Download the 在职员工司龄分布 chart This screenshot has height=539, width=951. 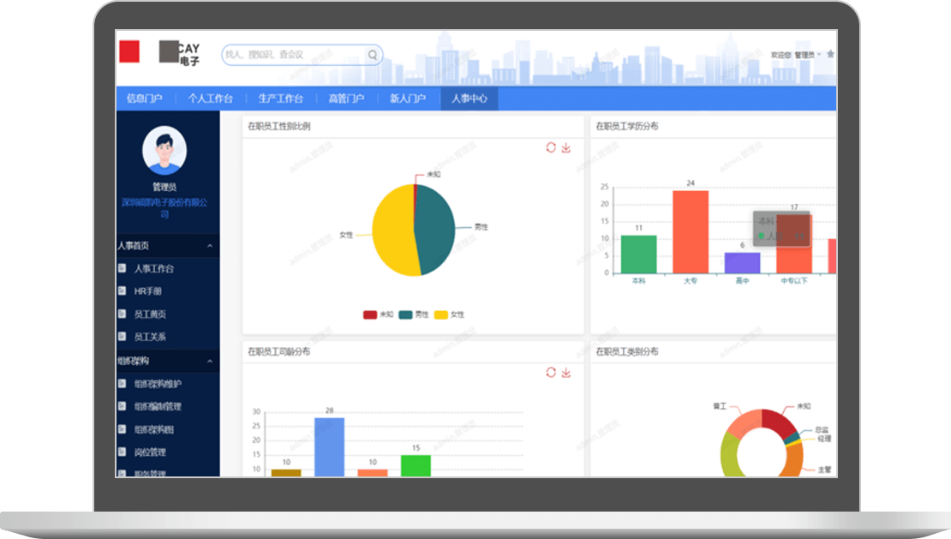pyautogui.click(x=565, y=373)
